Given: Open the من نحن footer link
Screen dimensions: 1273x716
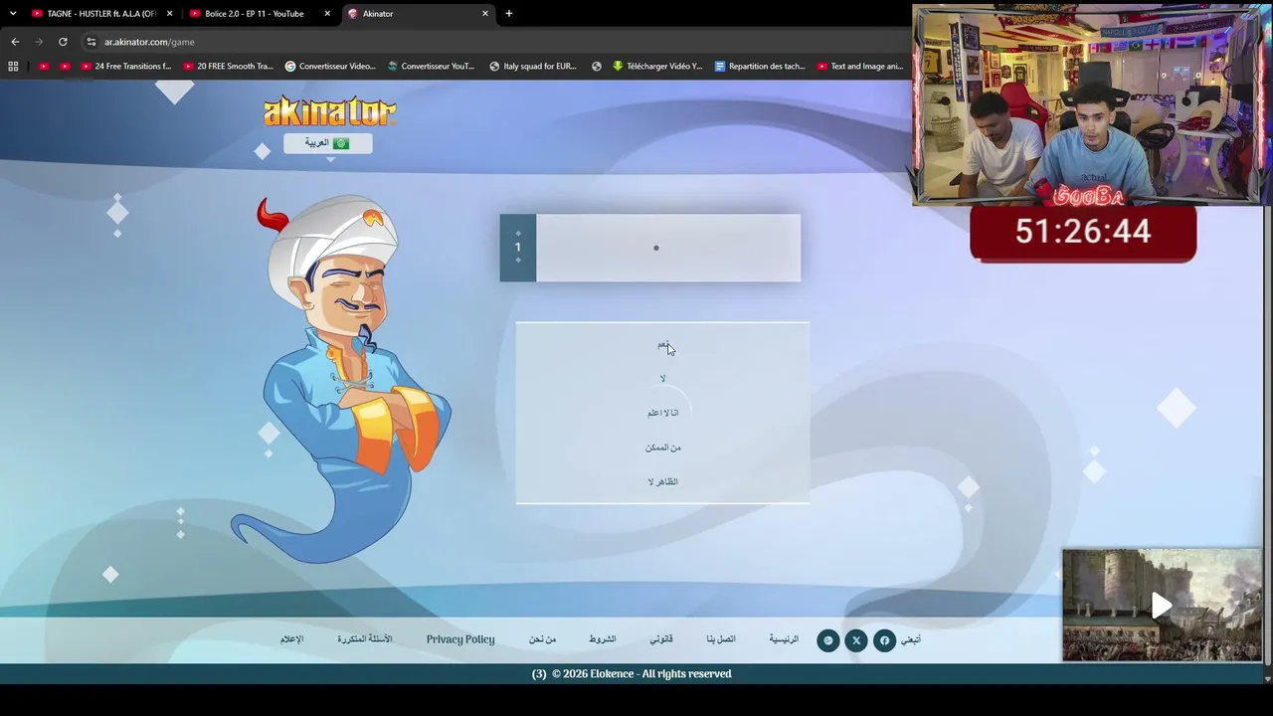Looking at the screenshot, I should 543,639.
